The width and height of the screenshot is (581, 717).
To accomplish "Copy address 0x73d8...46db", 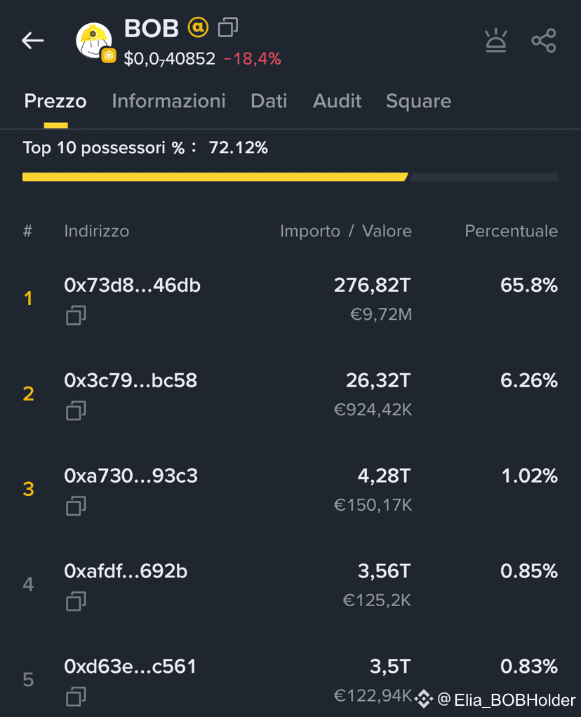I will coord(76,316).
